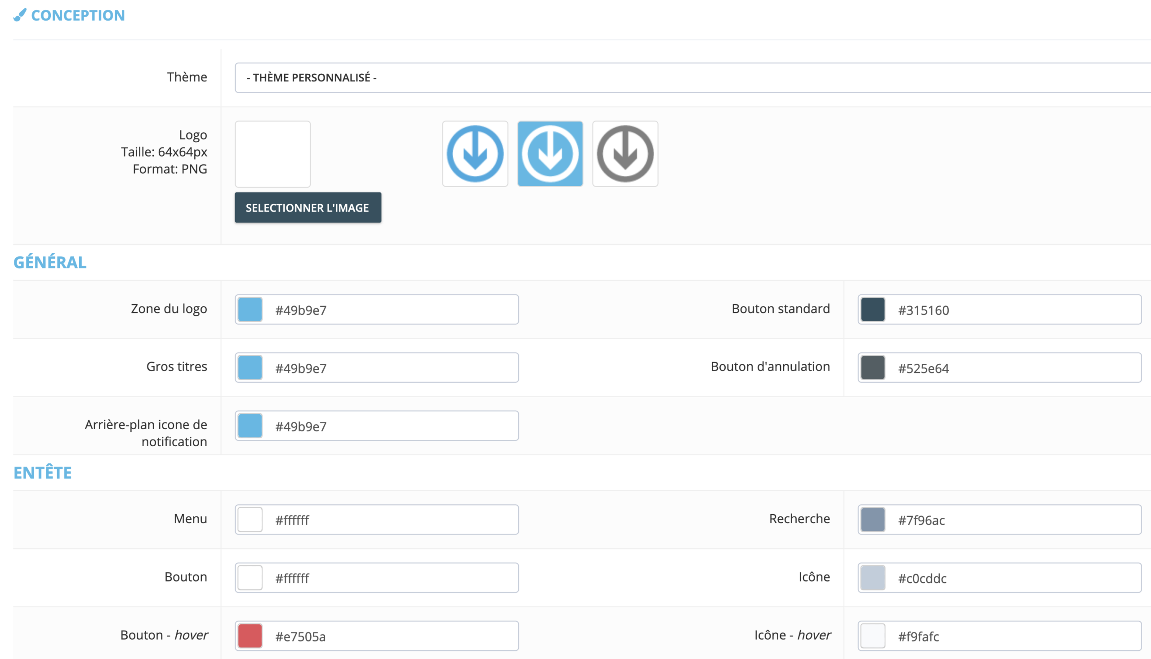Click the empty logo preview box
The width and height of the screenshot is (1151, 659).
coord(273,154)
